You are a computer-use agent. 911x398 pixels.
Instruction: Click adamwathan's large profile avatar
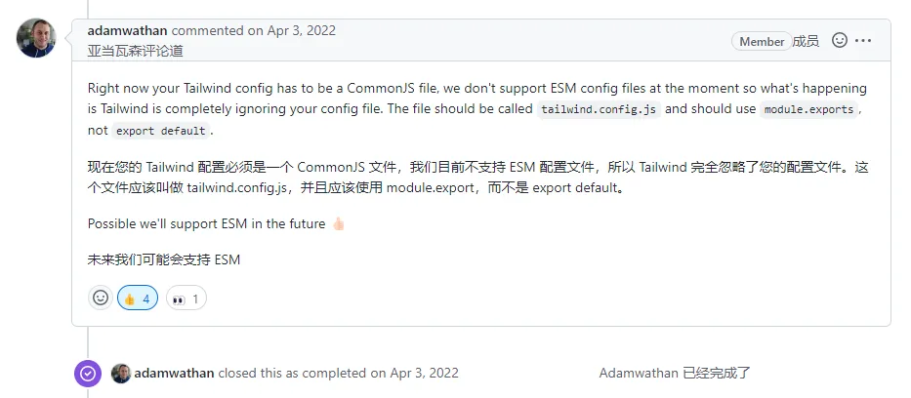(x=36, y=38)
